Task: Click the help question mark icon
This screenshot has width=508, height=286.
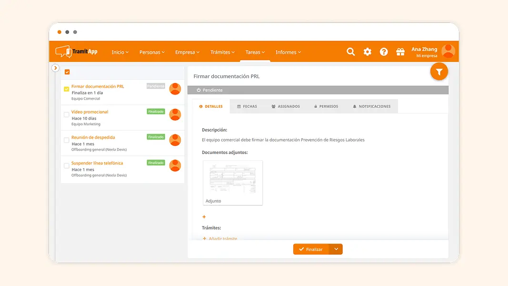Action: tap(384, 51)
